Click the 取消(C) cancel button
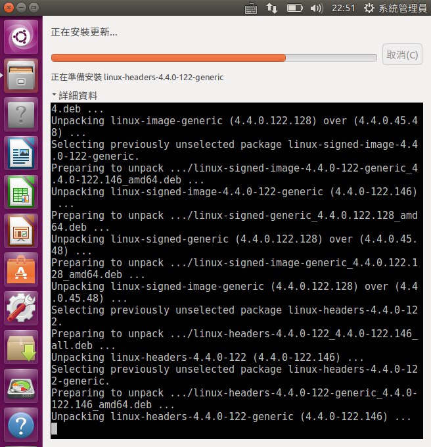 [x=402, y=55]
